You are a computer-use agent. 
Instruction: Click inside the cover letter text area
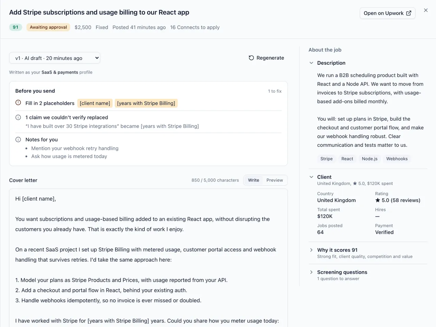tap(149, 258)
